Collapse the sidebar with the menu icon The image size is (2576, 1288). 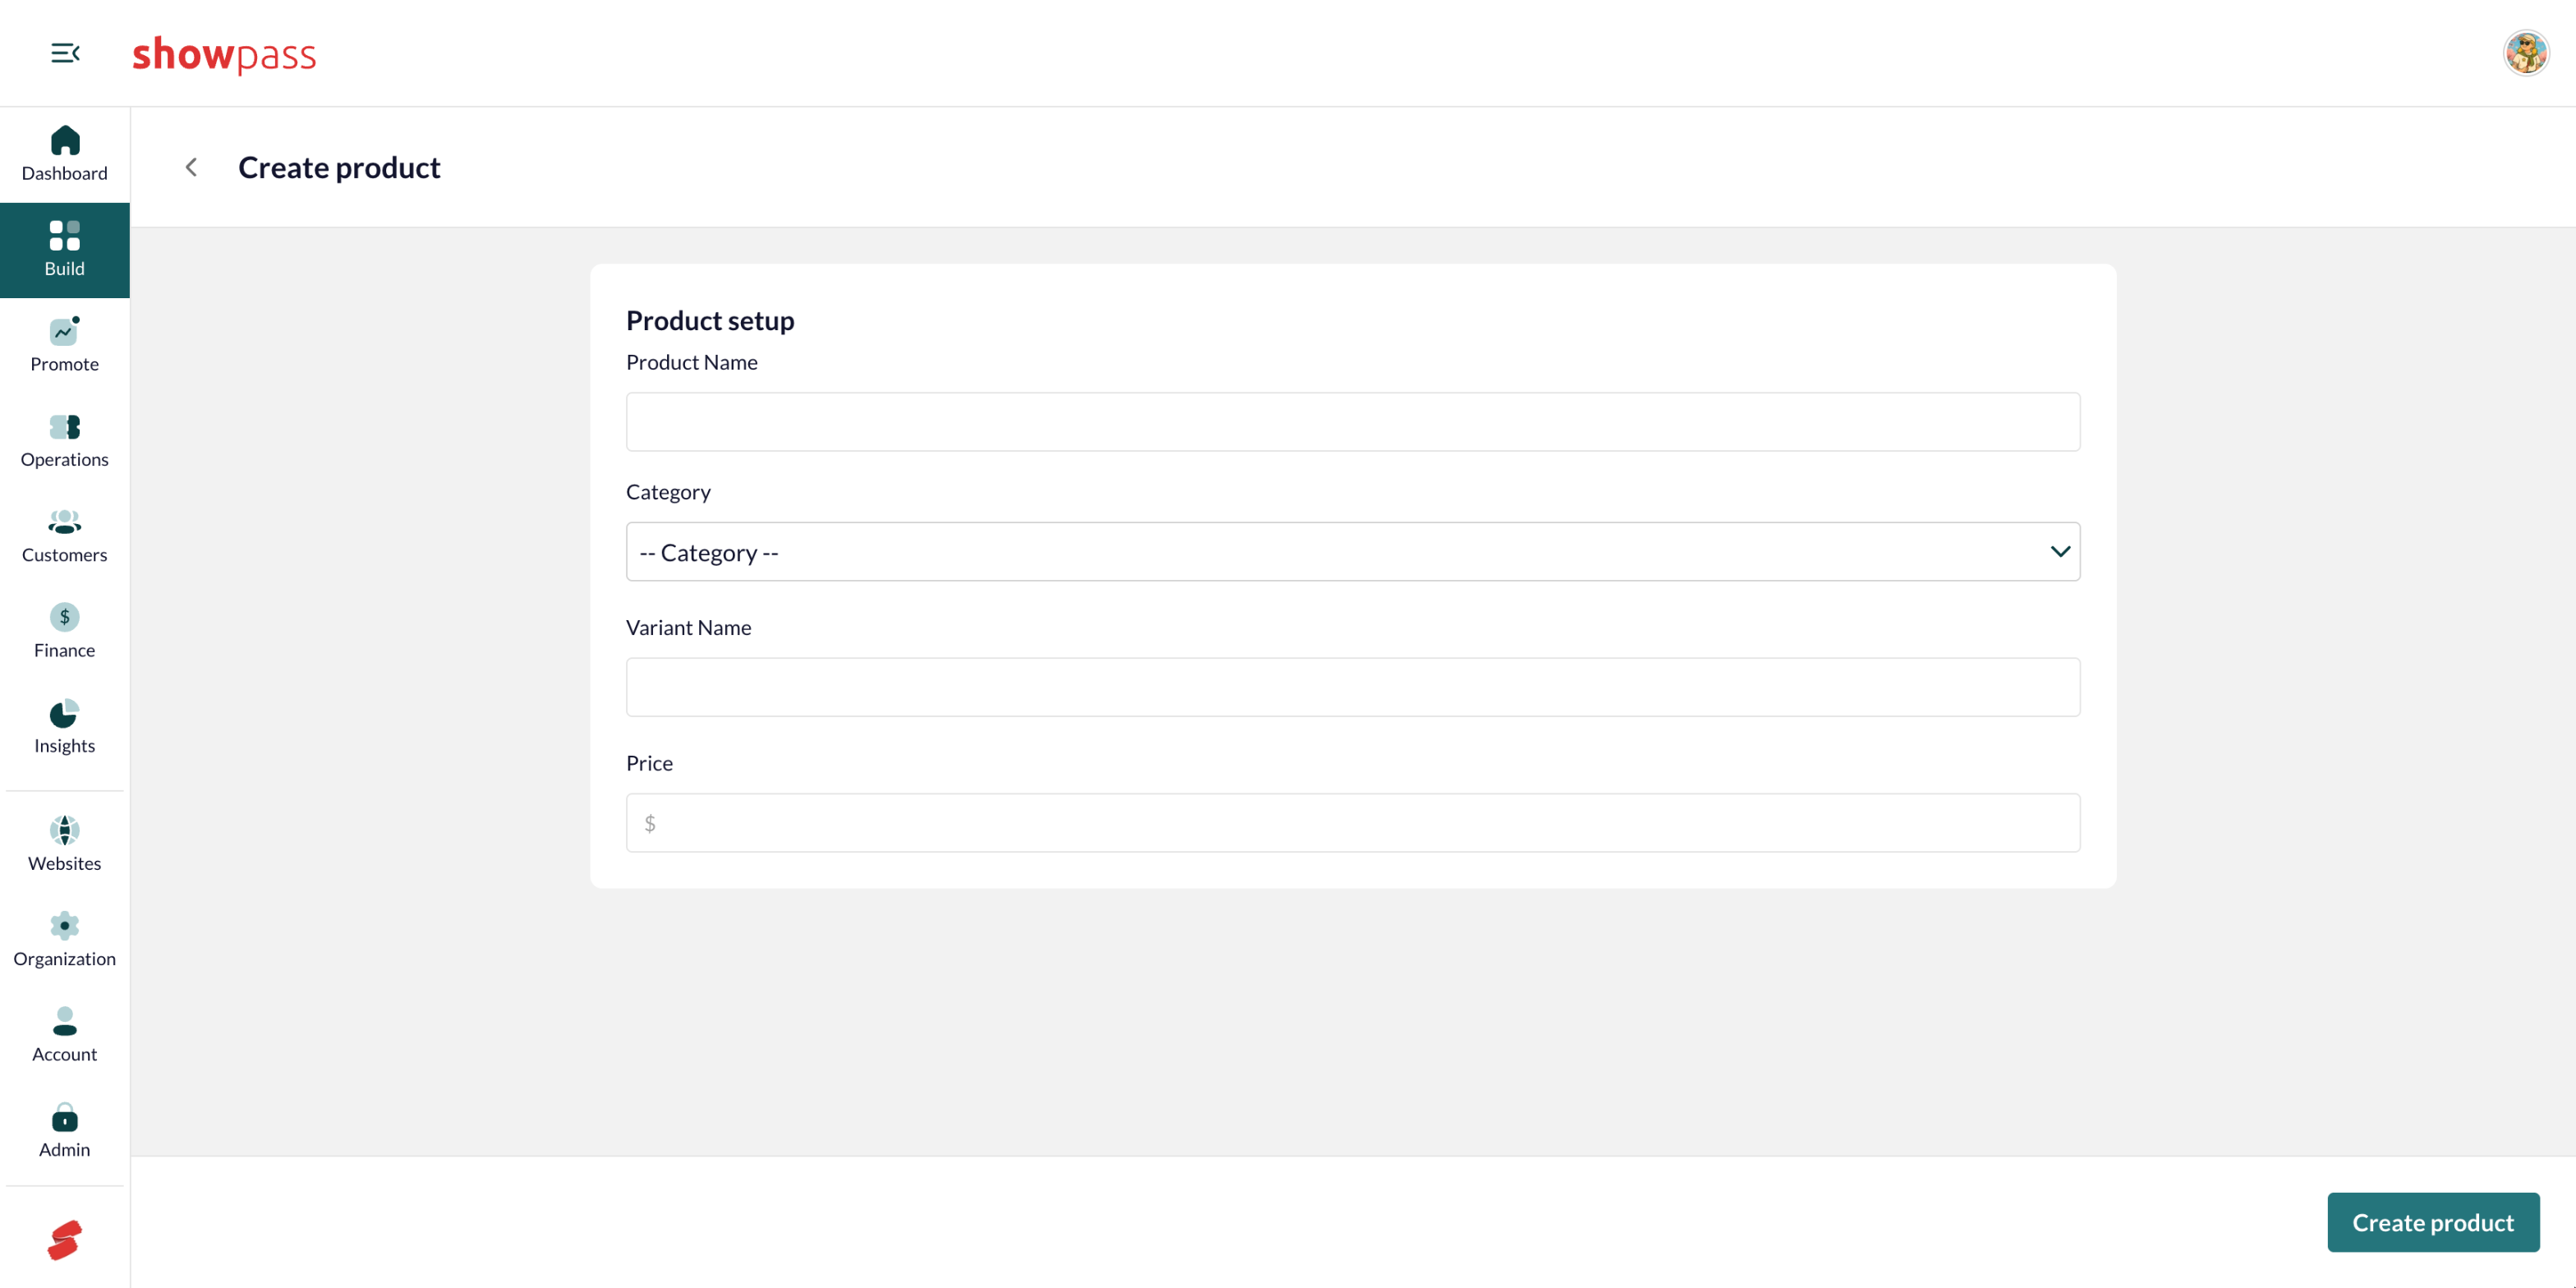point(65,53)
